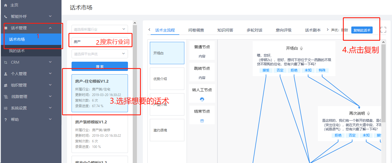Expand the 个人管理 menu chevron
392x163 pixels.
tap(50, 73)
